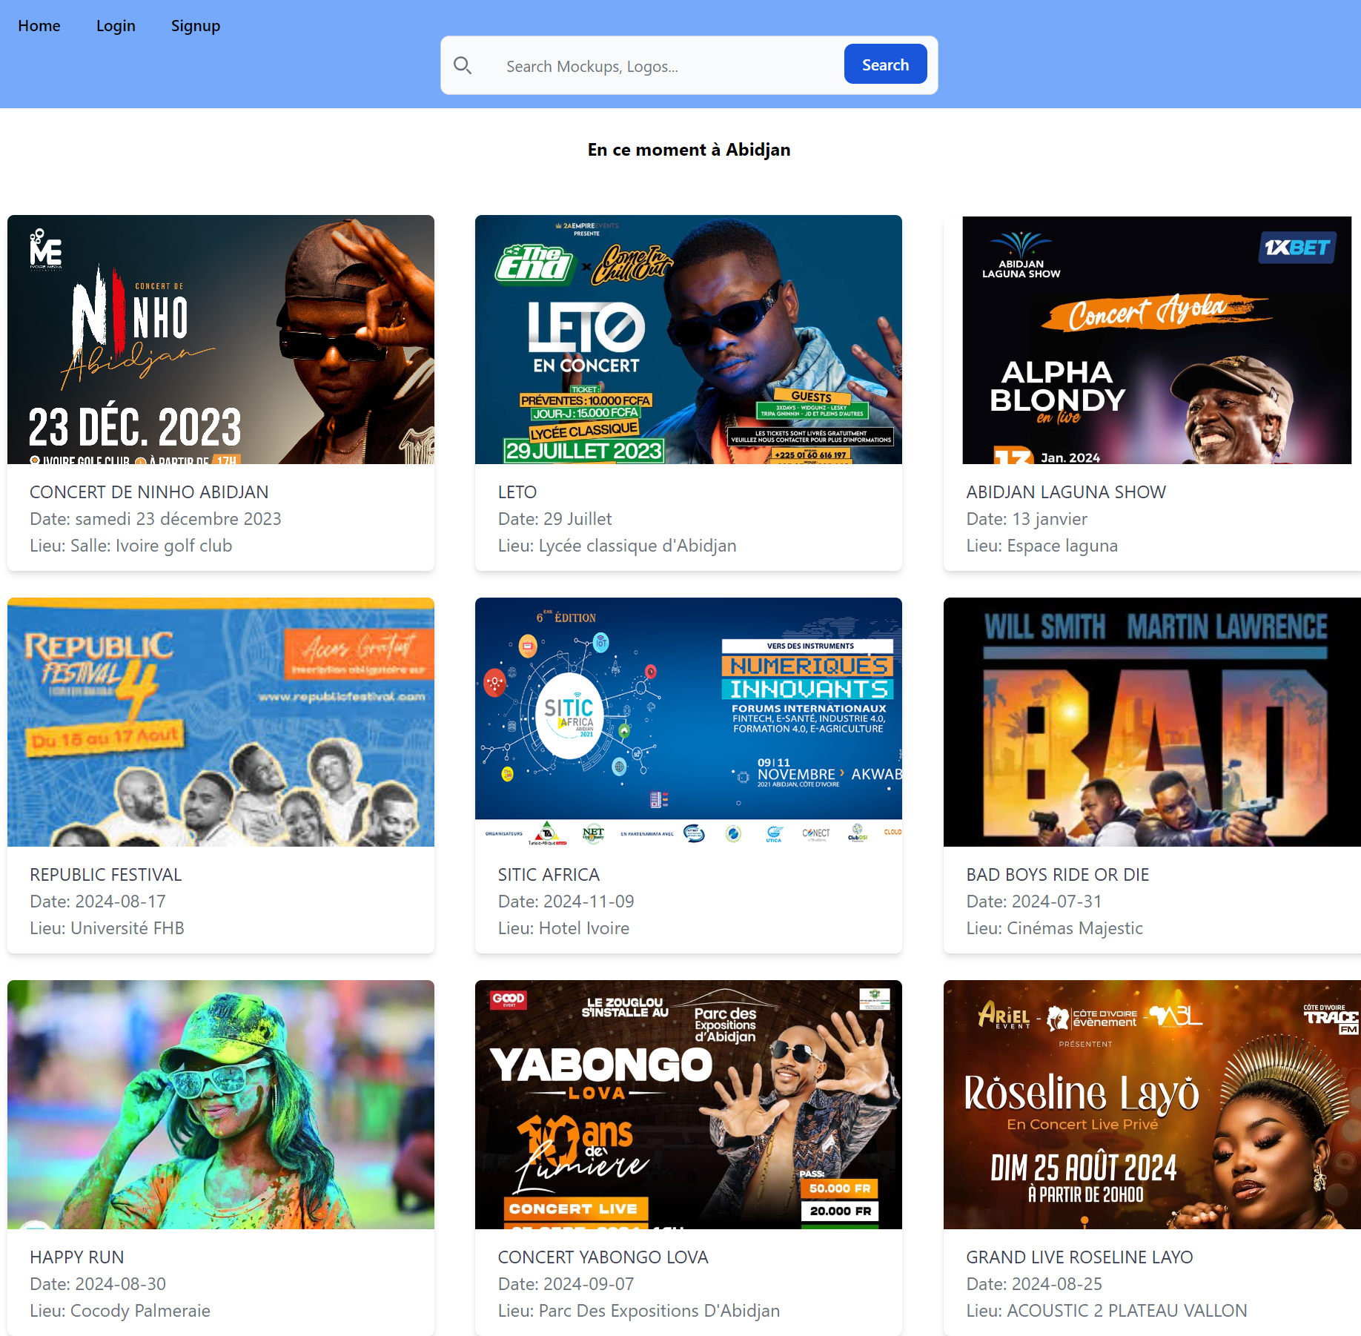This screenshot has width=1361, height=1336.
Task: Open the BAD BOYS RIDE OR DIE title
Action: (1058, 875)
